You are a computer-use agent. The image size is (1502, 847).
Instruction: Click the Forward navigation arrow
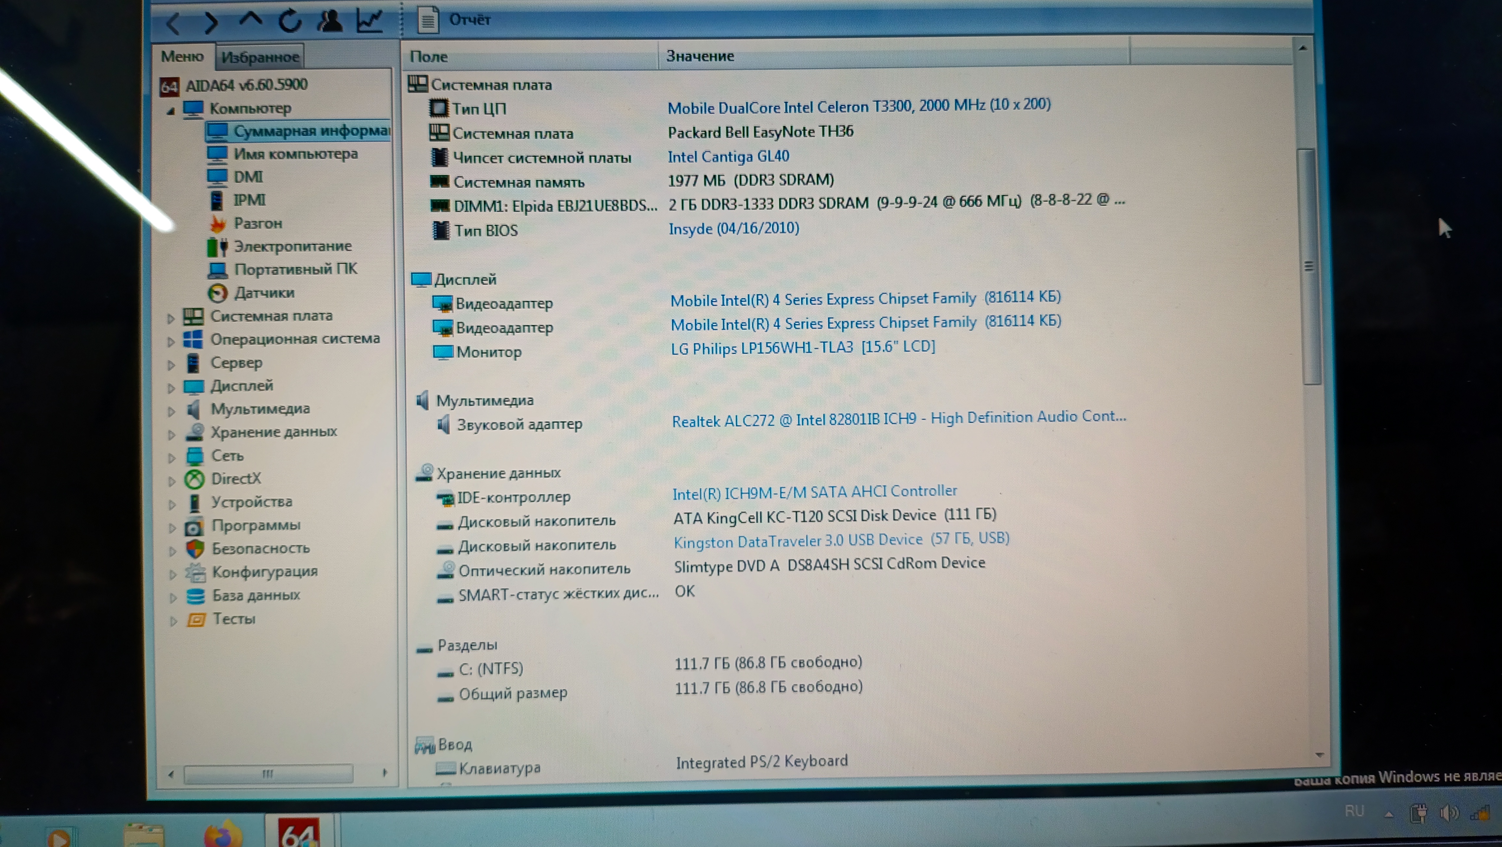point(211,22)
